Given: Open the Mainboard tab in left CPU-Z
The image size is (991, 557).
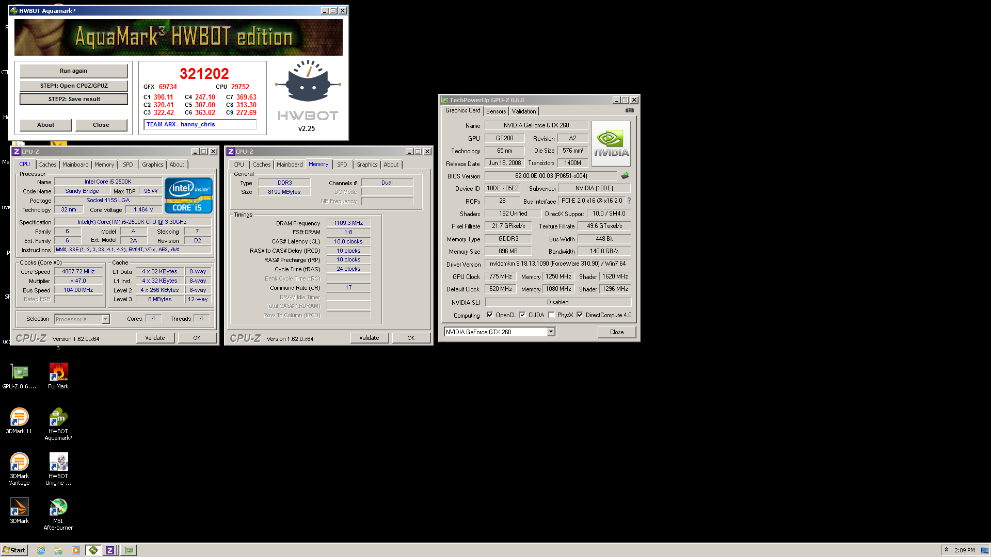Looking at the screenshot, I should point(75,165).
